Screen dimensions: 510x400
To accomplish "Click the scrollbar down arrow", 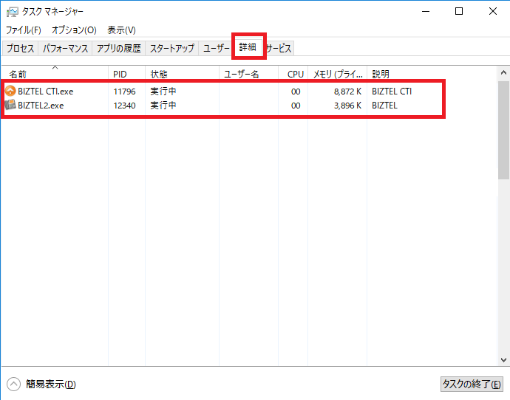I will click(503, 359).
